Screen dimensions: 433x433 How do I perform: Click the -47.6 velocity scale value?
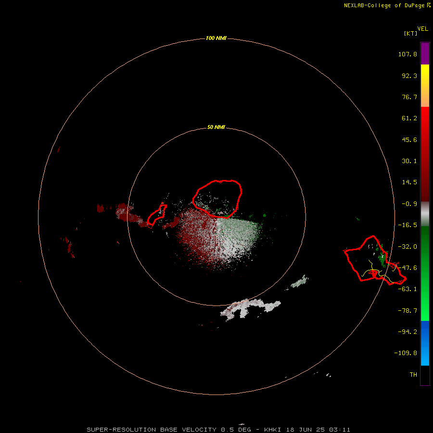tap(408, 268)
